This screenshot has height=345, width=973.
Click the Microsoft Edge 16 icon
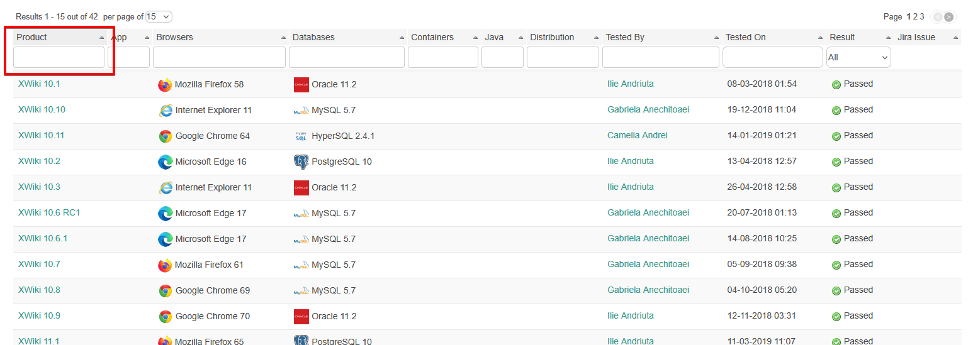(166, 162)
